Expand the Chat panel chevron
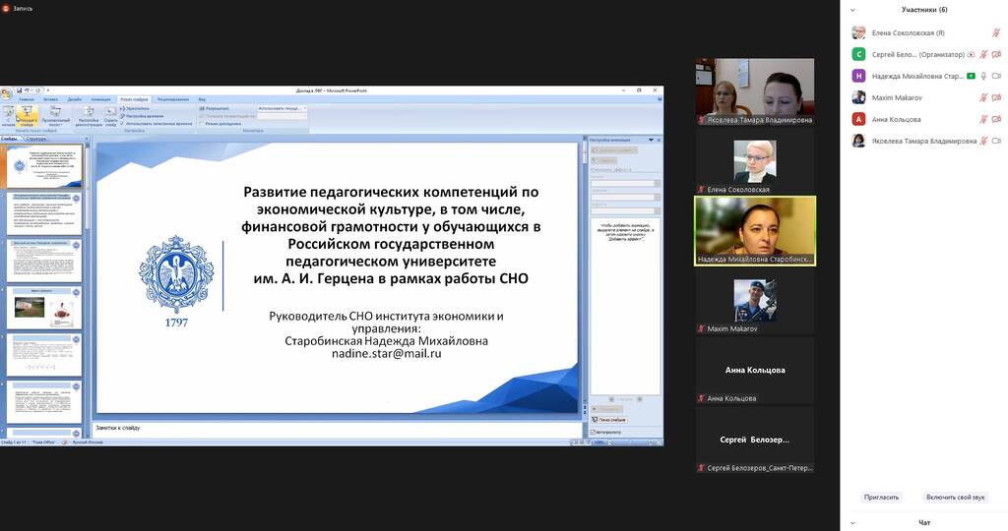Screen dimensions: 1008x531 click(853, 523)
